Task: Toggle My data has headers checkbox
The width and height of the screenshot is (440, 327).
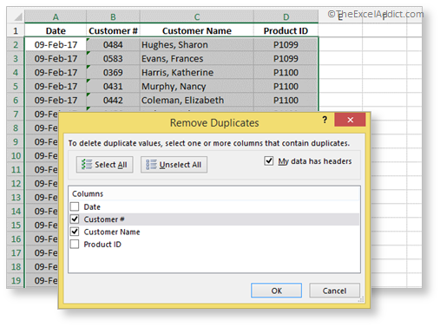Action: 269,160
